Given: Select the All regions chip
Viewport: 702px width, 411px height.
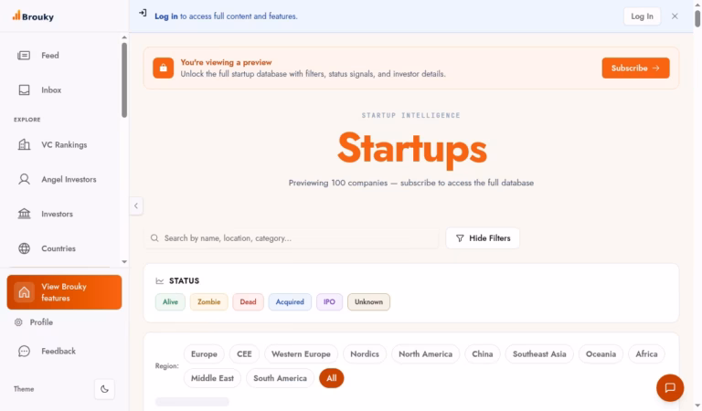Looking at the screenshot, I should point(331,378).
